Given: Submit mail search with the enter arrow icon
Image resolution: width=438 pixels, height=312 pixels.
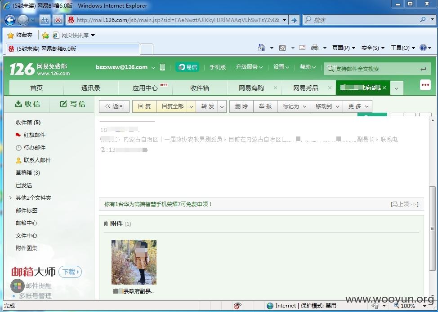Looking at the screenshot, I should (423, 69).
